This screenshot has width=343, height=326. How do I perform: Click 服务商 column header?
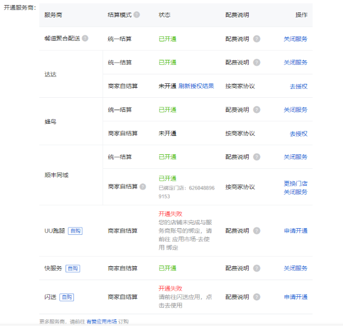pos(53,15)
